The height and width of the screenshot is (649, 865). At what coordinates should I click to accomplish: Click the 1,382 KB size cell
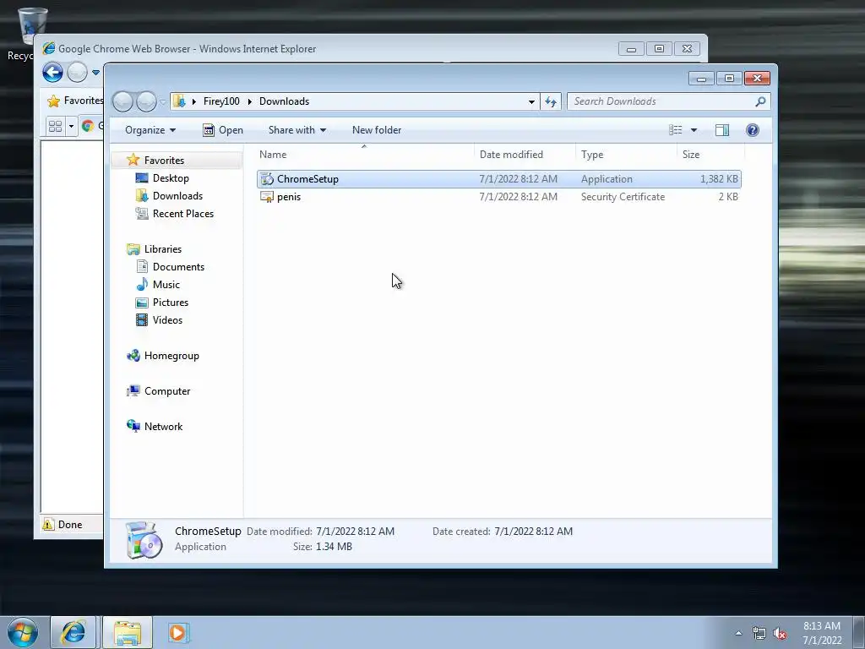coord(719,179)
